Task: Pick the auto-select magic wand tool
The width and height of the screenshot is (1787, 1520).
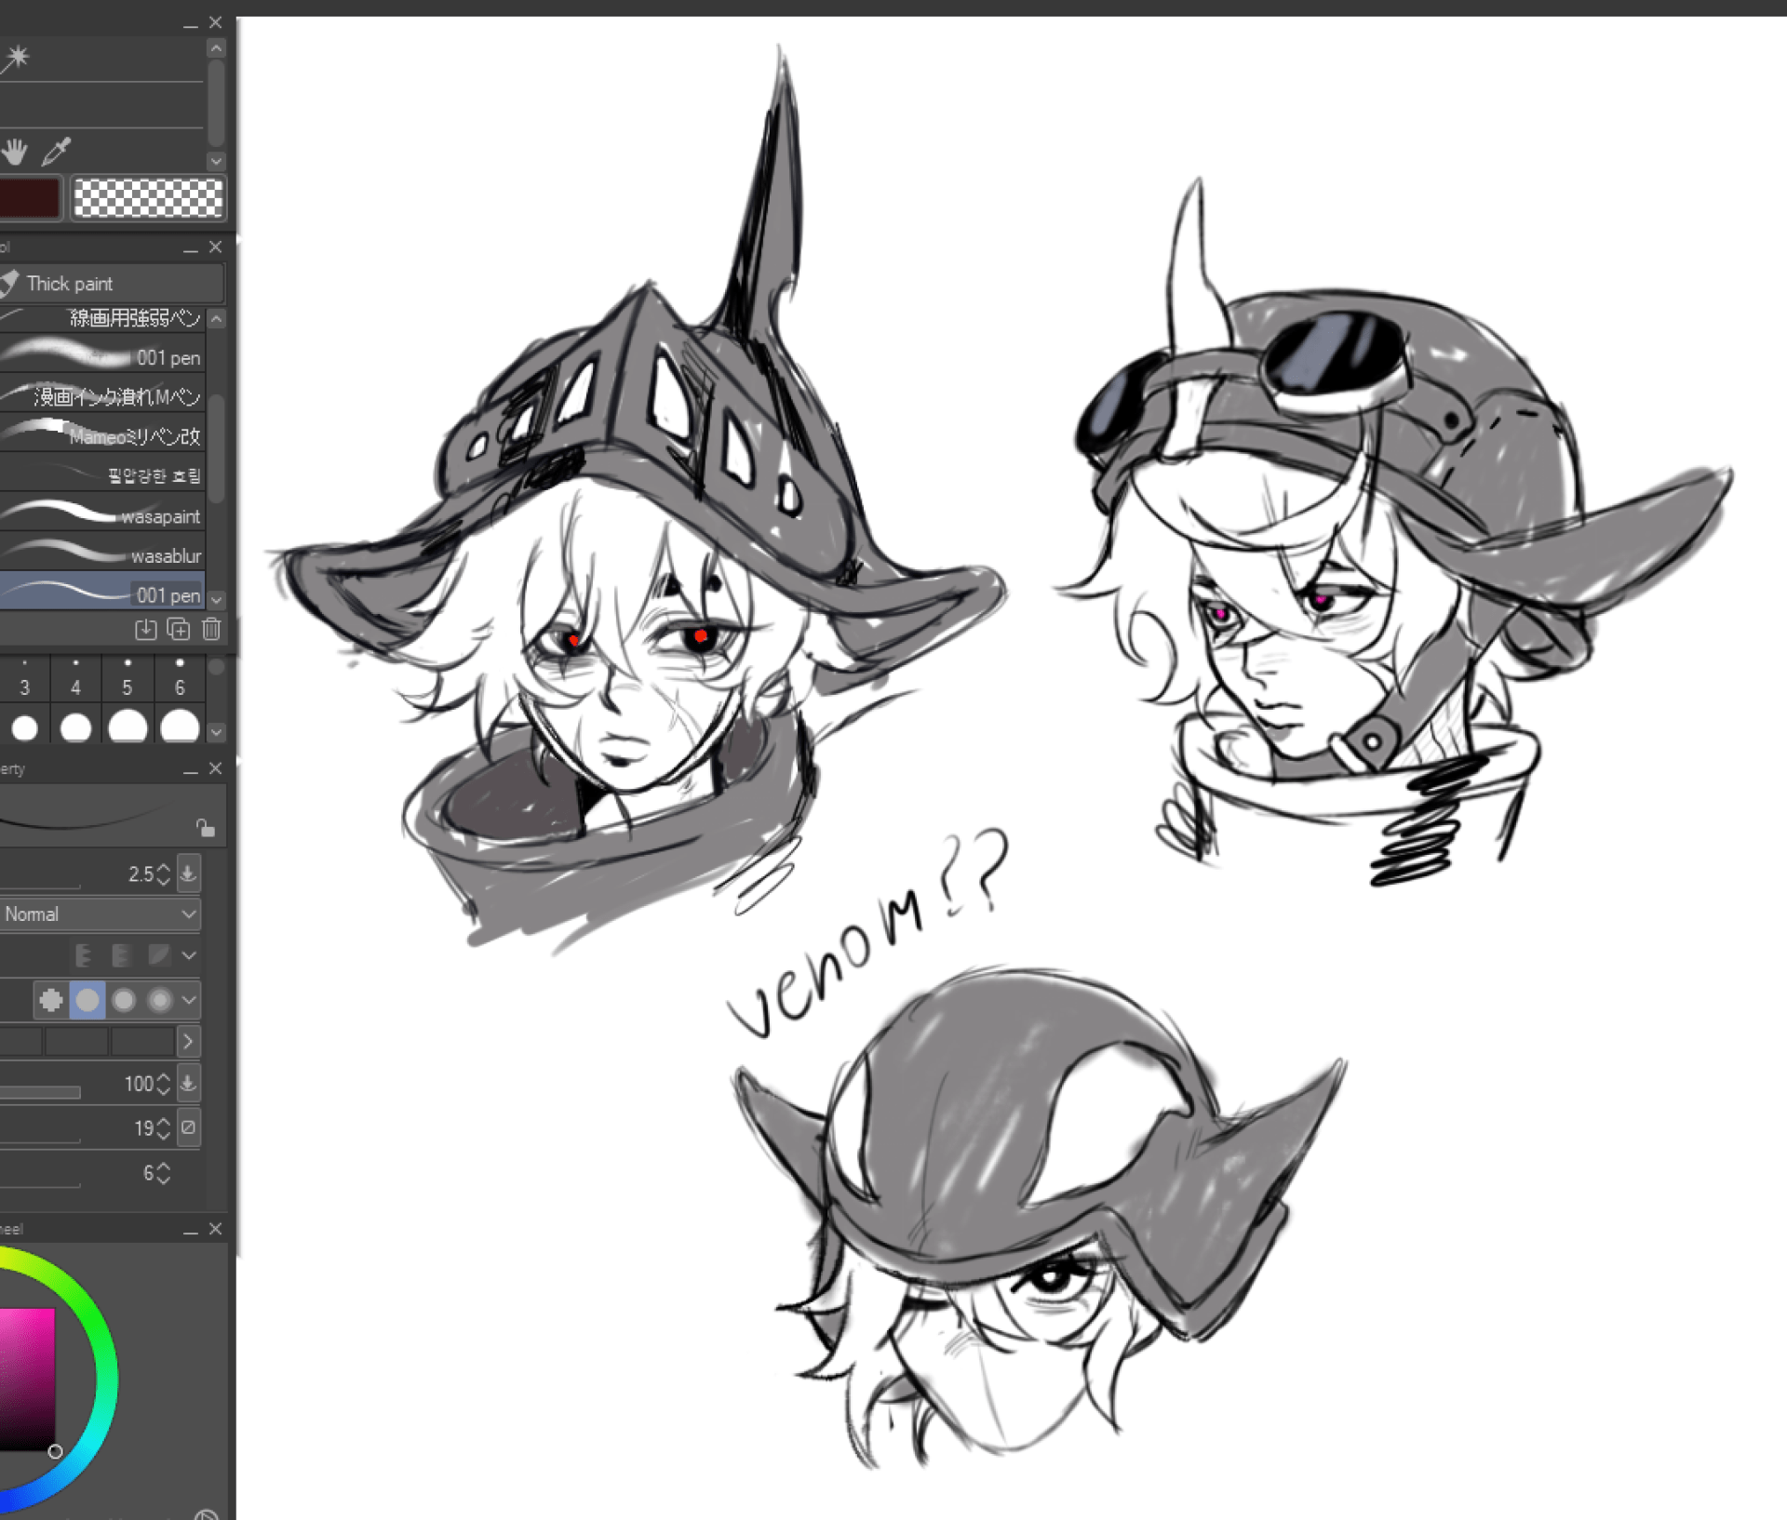Action: (16, 58)
